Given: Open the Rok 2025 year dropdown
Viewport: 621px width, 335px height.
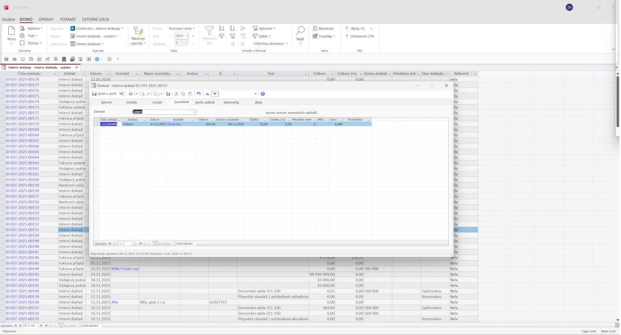Looking at the screenshot, I should tap(187, 36).
